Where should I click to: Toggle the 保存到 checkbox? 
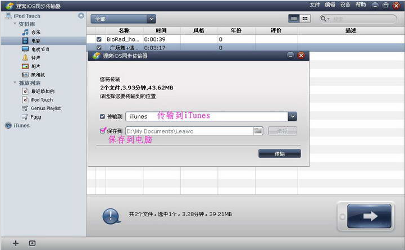102,131
